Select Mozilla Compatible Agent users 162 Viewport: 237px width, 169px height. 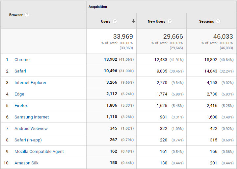(x=114, y=151)
